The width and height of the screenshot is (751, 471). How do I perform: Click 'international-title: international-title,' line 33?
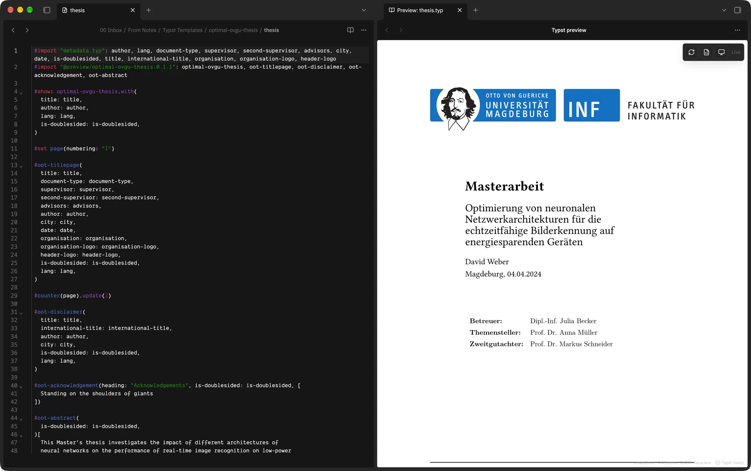(x=106, y=328)
